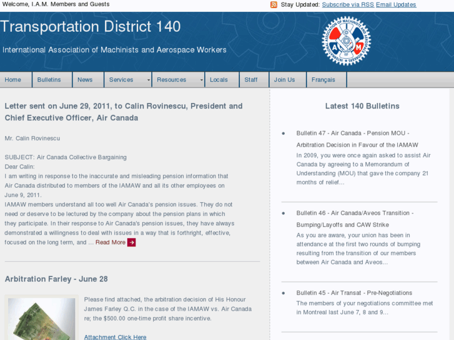Go to the Bulletins menu item
Viewport: 454px width, 340px height.
tap(49, 80)
